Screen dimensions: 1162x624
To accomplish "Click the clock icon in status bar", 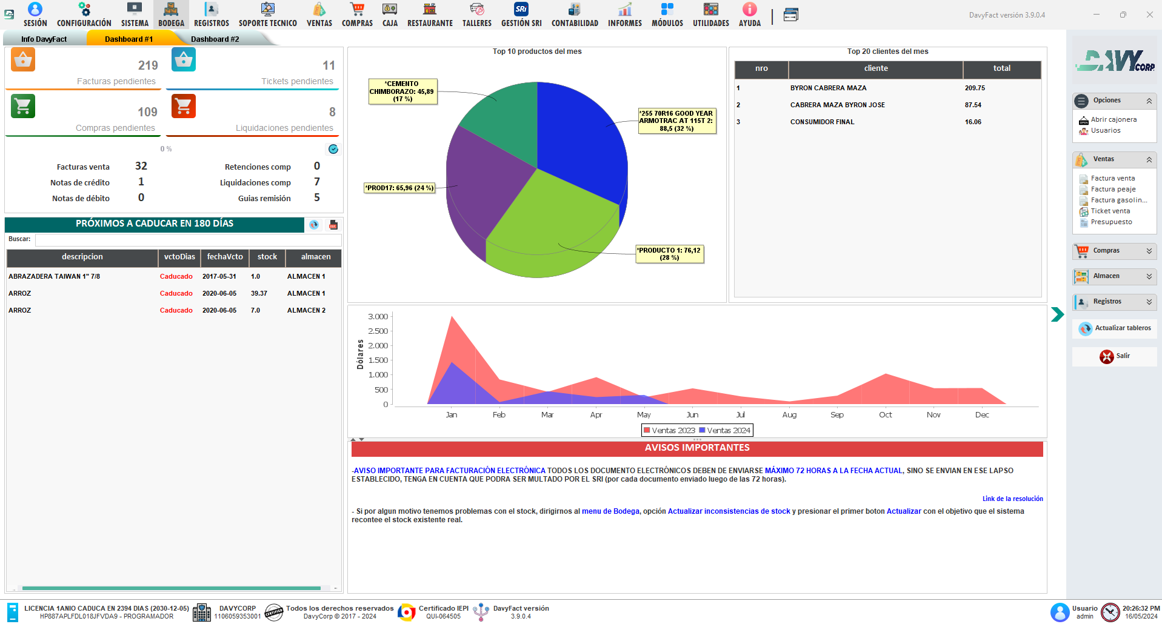I will point(1110,612).
